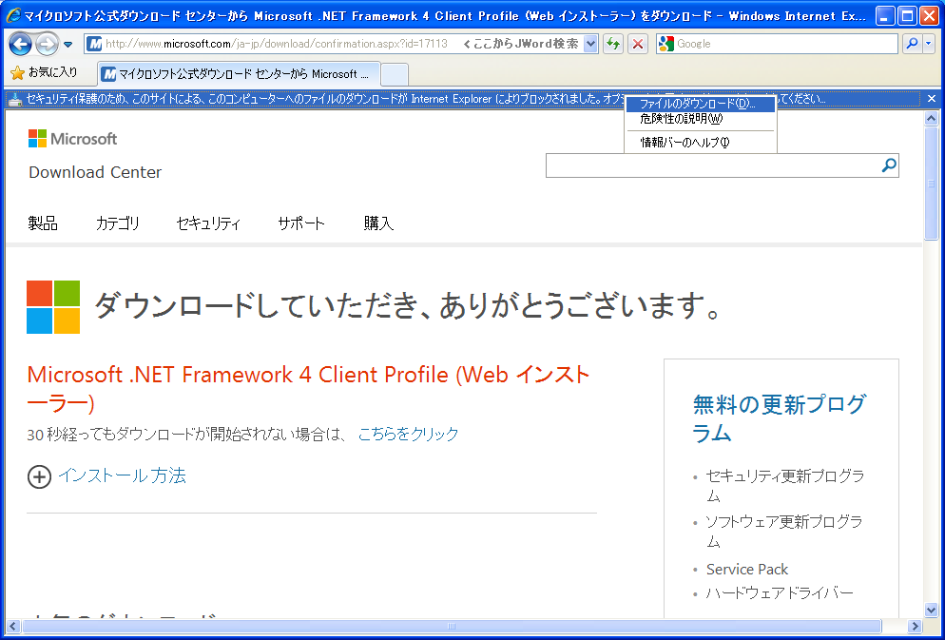
Task: Go back with the browser Back arrow
Action: (21, 44)
